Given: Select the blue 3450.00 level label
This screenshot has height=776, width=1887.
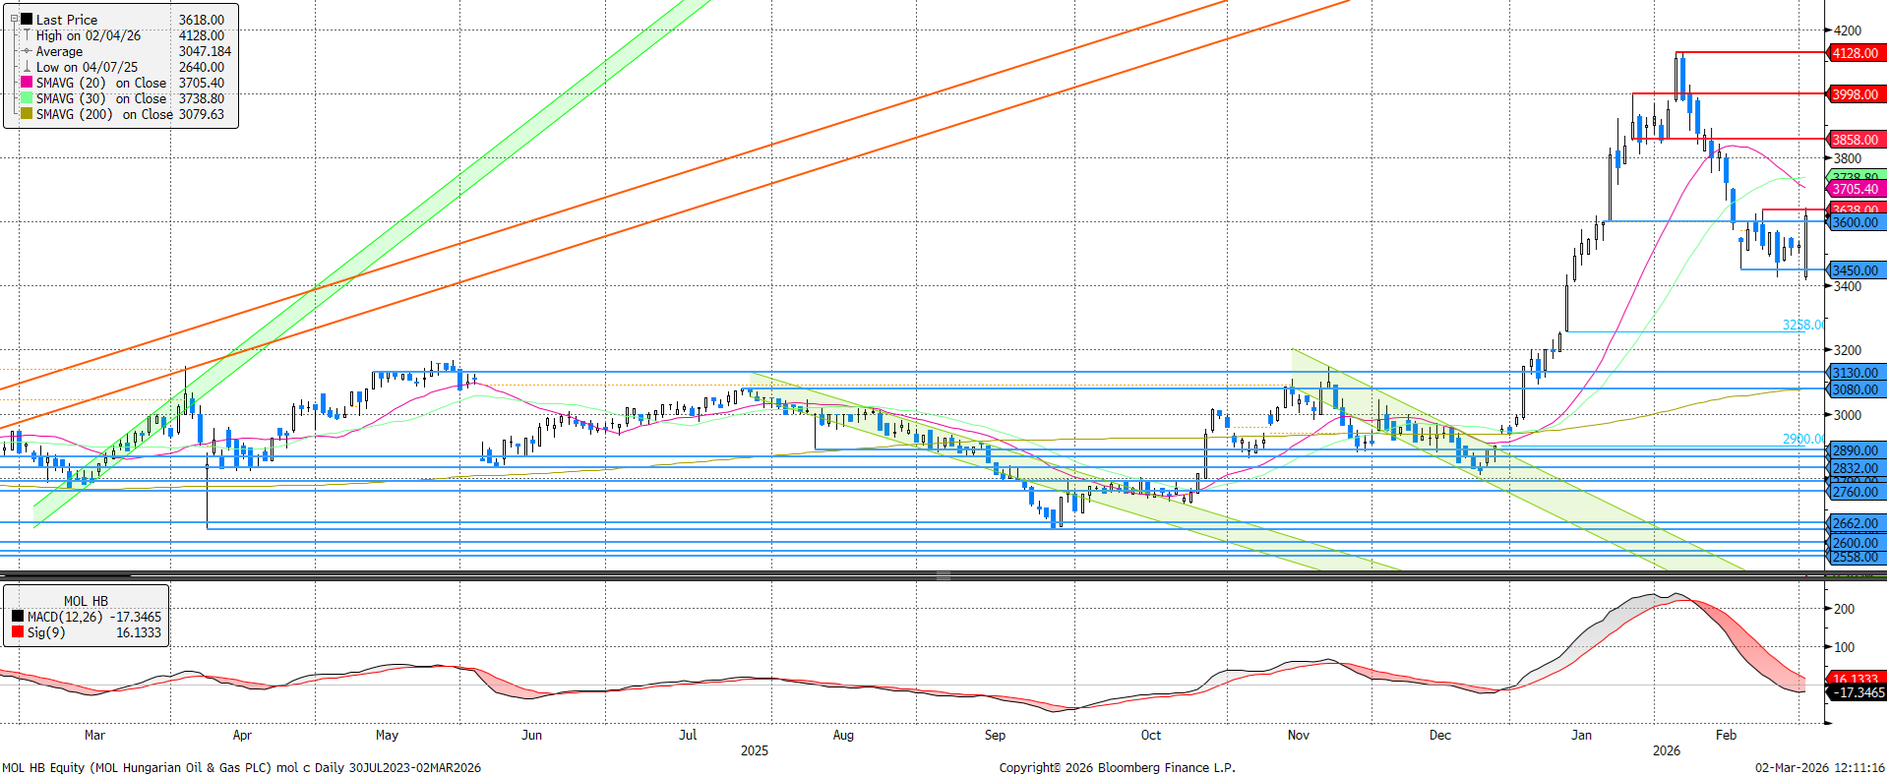Looking at the screenshot, I should click(1855, 270).
